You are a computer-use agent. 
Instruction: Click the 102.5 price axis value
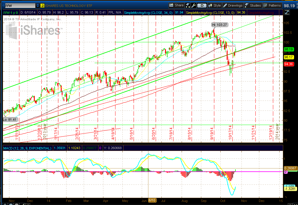pos(287,33)
